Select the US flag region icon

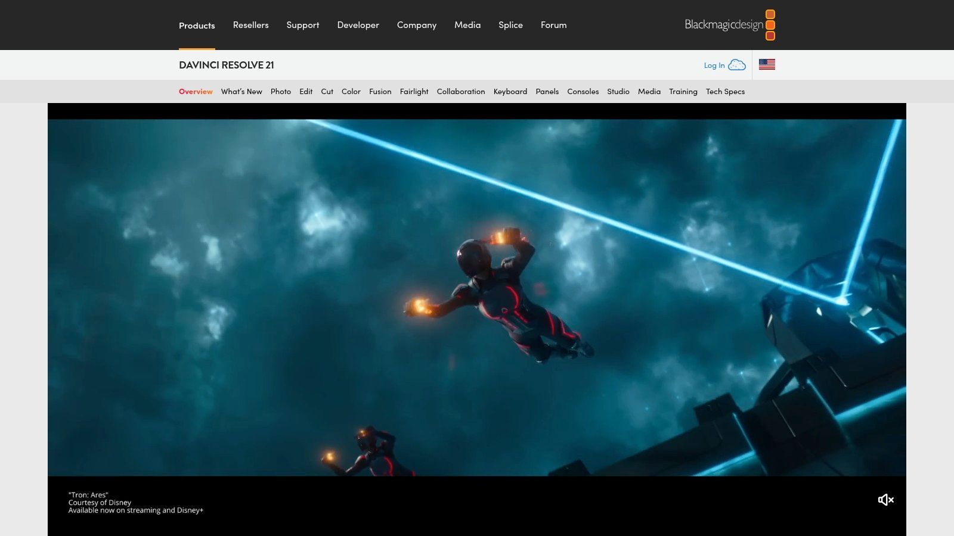pos(767,64)
